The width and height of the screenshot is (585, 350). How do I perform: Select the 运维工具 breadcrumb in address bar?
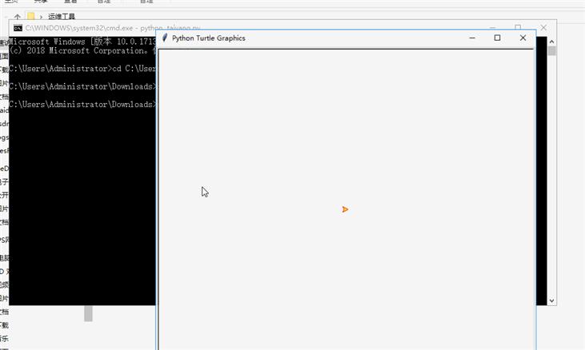tap(61, 16)
